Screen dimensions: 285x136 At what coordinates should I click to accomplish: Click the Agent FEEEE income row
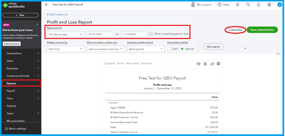coord(162,108)
